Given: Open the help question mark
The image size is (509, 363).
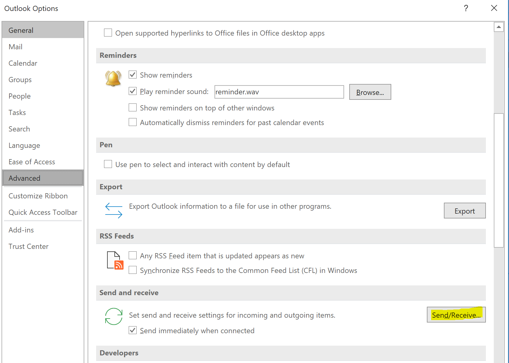Looking at the screenshot, I should coord(466,8).
